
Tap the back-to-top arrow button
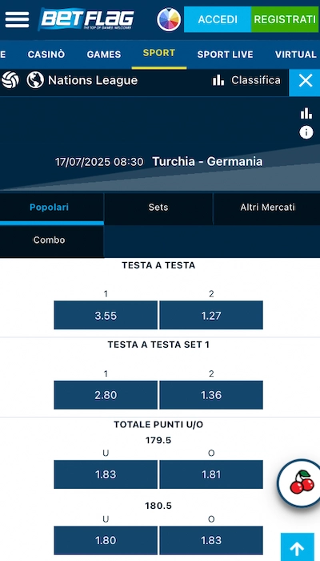pyautogui.click(x=297, y=547)
